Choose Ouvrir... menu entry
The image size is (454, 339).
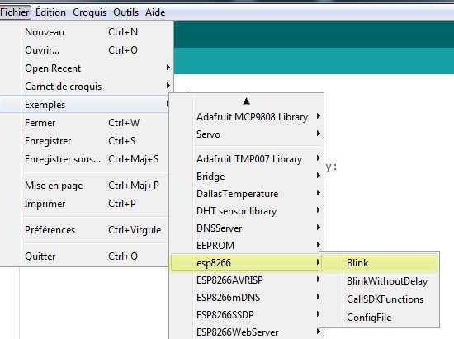point(87,50)
